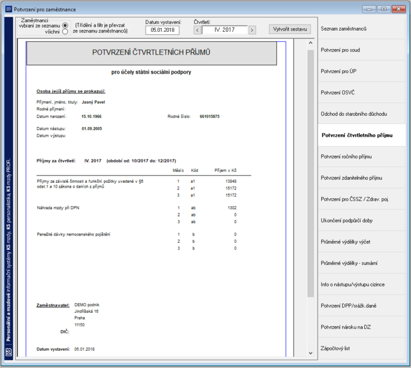The width and height of the screenshot is (411, 368).
Task: Open Potvrzení nároku na DZ
Action: 362,327
